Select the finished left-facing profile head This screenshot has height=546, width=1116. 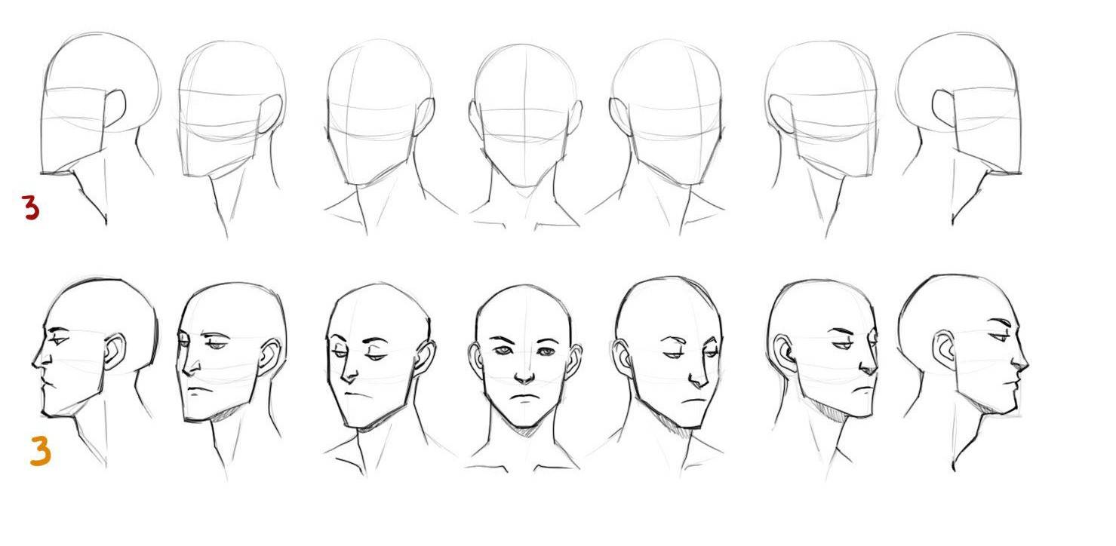95,373
